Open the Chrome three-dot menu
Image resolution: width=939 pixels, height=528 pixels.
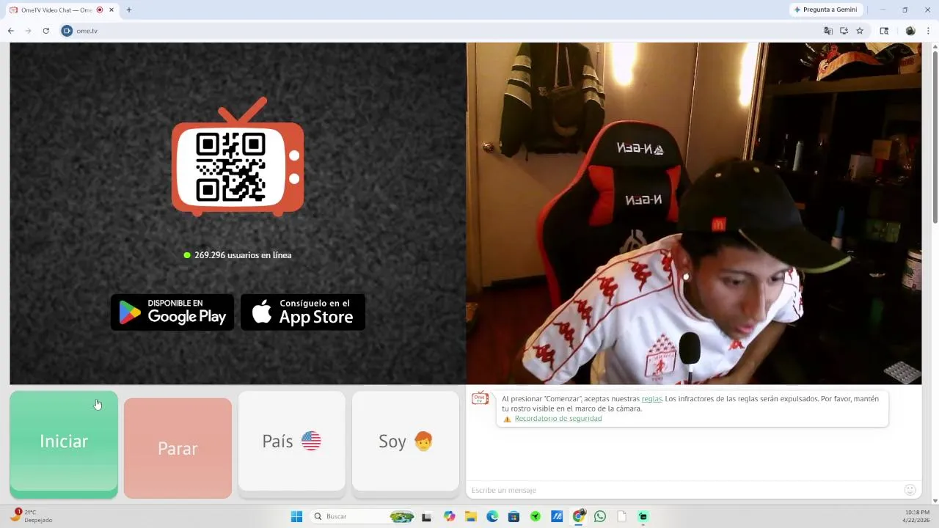(x=928, y=31)
